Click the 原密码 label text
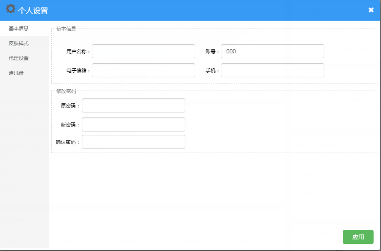The image size is (381, 251). coord(68,106)
